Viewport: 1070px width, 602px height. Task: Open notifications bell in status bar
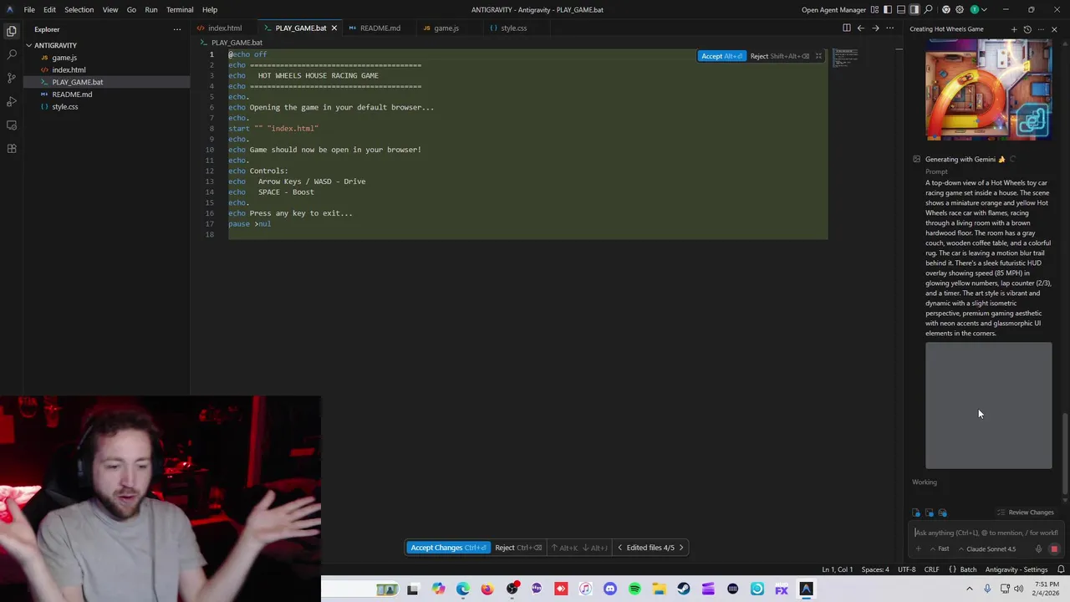coord(1061,569)
